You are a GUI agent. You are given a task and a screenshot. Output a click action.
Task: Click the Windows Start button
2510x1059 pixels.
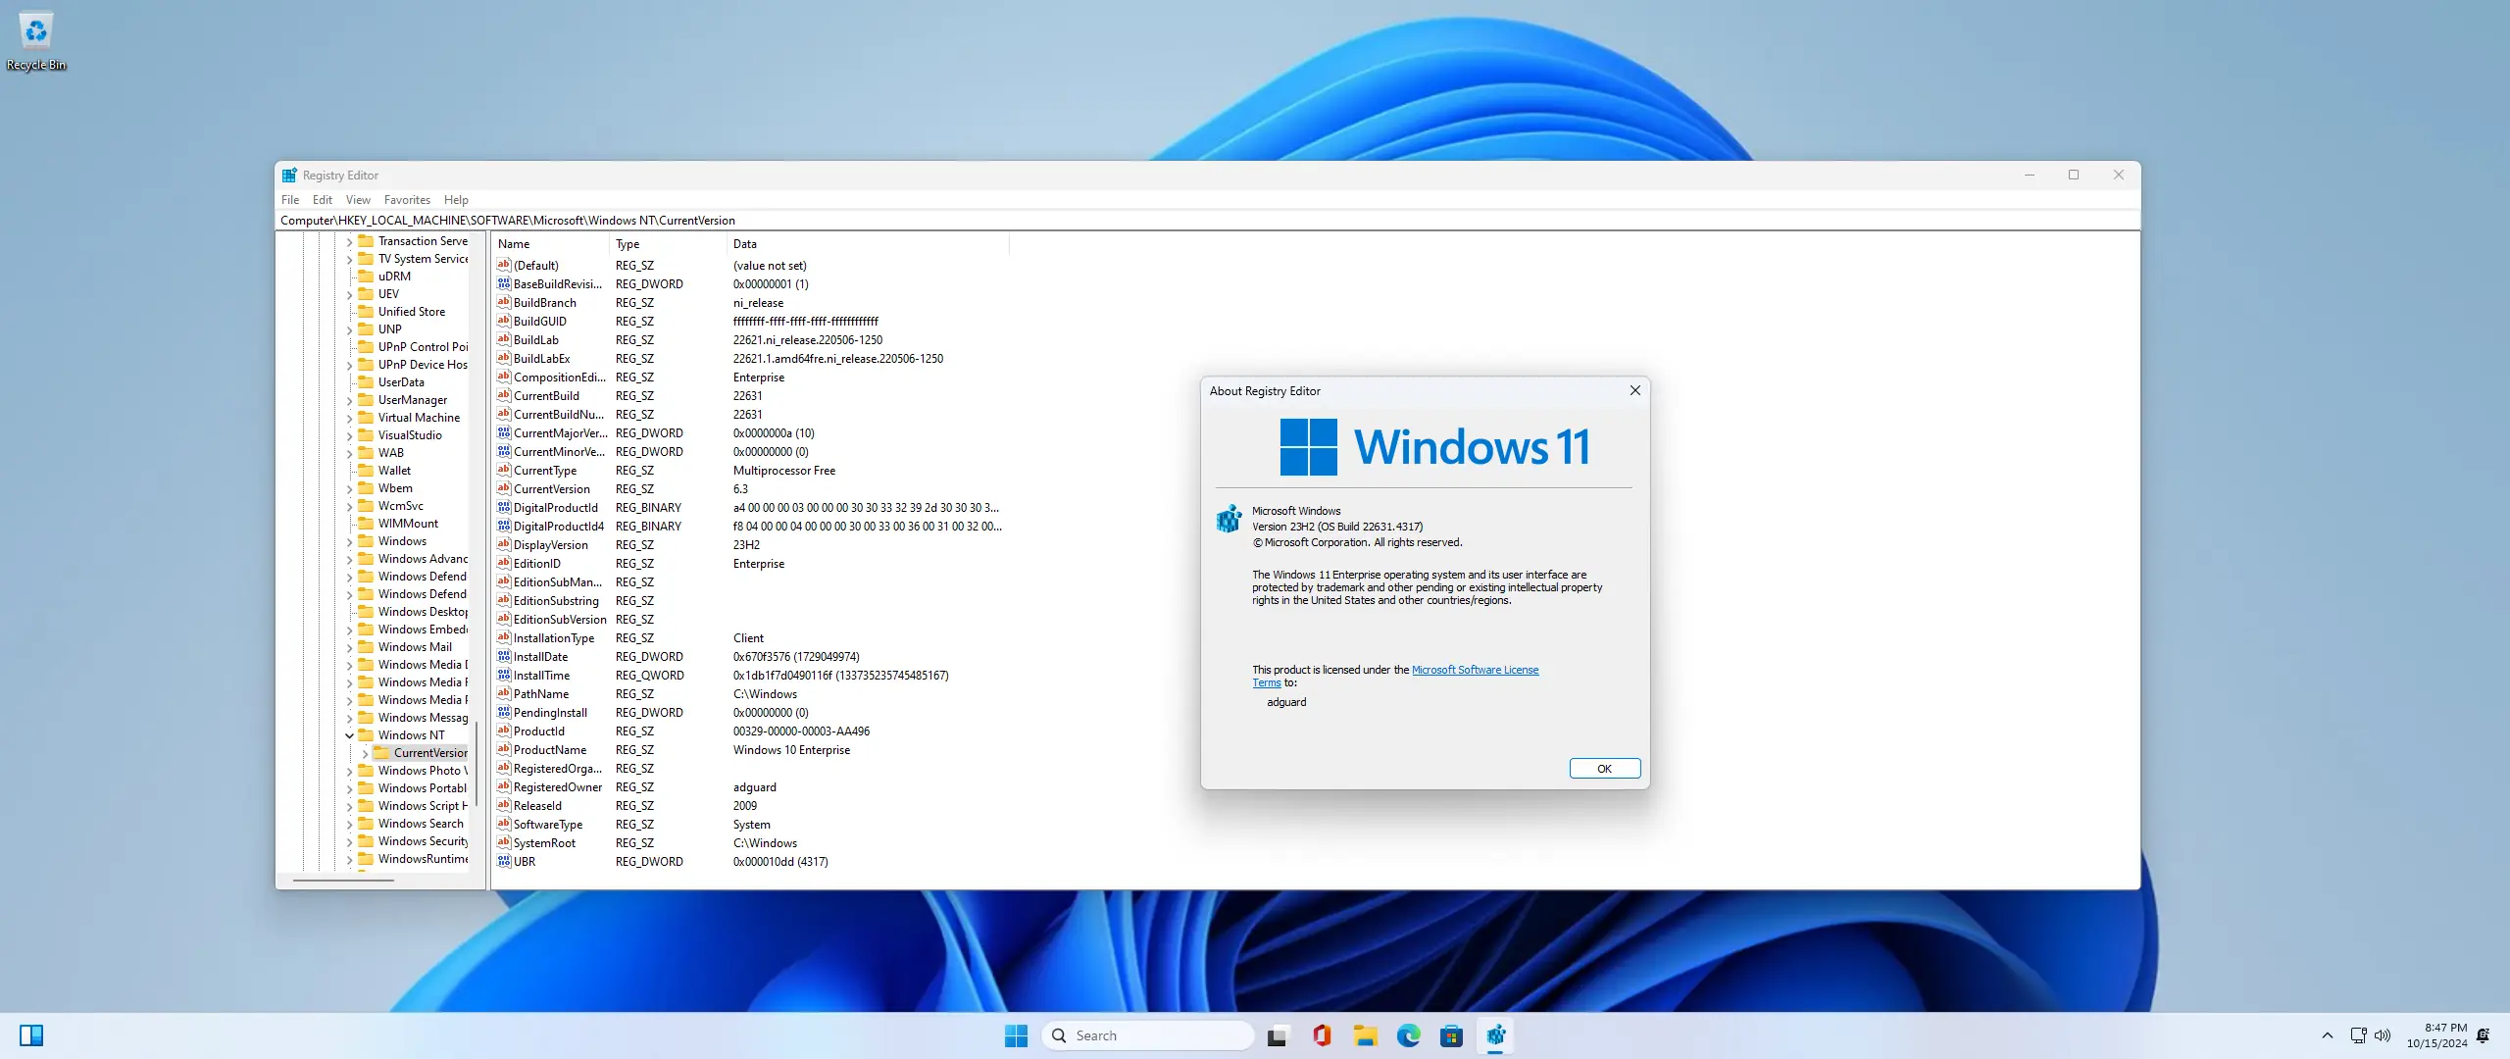(x=1016, y=1035)
